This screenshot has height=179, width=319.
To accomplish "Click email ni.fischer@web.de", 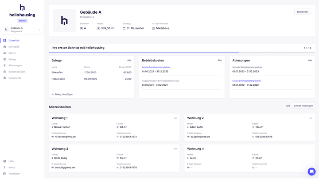I will coord(65,137).
